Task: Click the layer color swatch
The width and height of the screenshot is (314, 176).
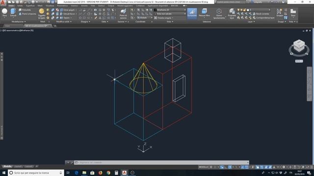Action: [248, 10]
